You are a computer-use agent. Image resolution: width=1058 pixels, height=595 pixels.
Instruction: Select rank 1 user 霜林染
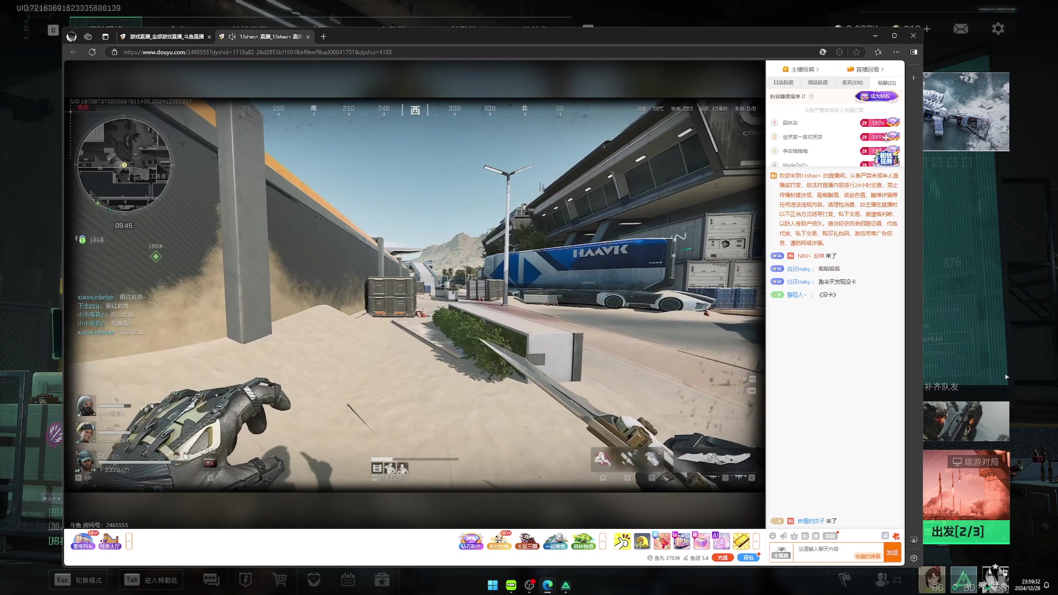coord(790,123)
